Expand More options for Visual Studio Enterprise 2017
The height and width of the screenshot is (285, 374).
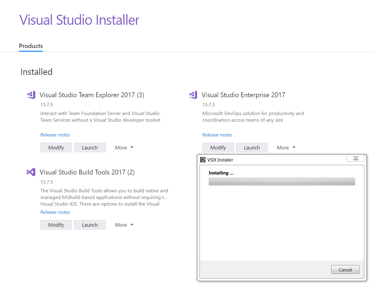point(286,148)
